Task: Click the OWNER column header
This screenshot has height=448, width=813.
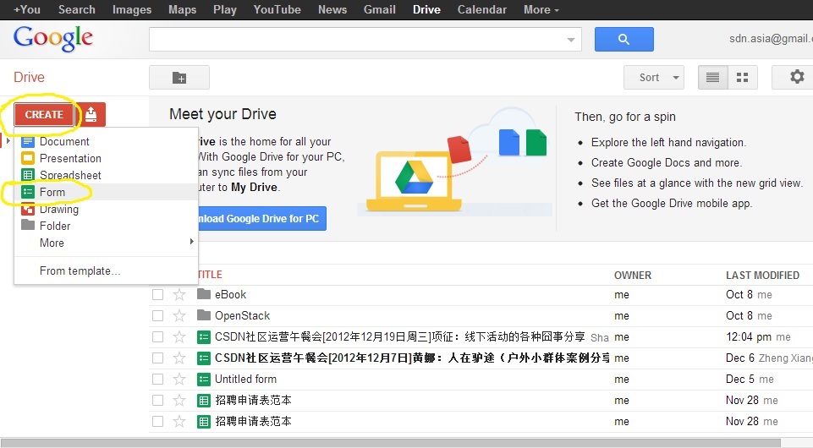Action: [633, 276]
